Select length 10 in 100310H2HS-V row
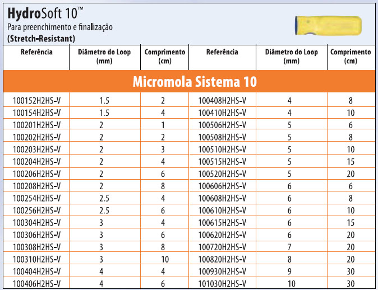Image resolution: width=378 pixels, height=290 pixels. (165, 259)
